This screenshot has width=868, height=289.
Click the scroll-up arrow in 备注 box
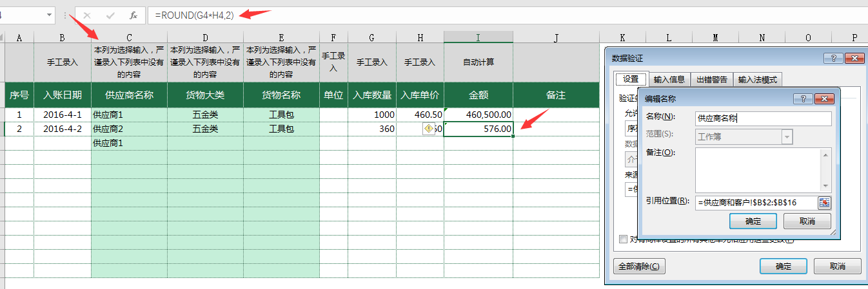click(x=826, y=153)
